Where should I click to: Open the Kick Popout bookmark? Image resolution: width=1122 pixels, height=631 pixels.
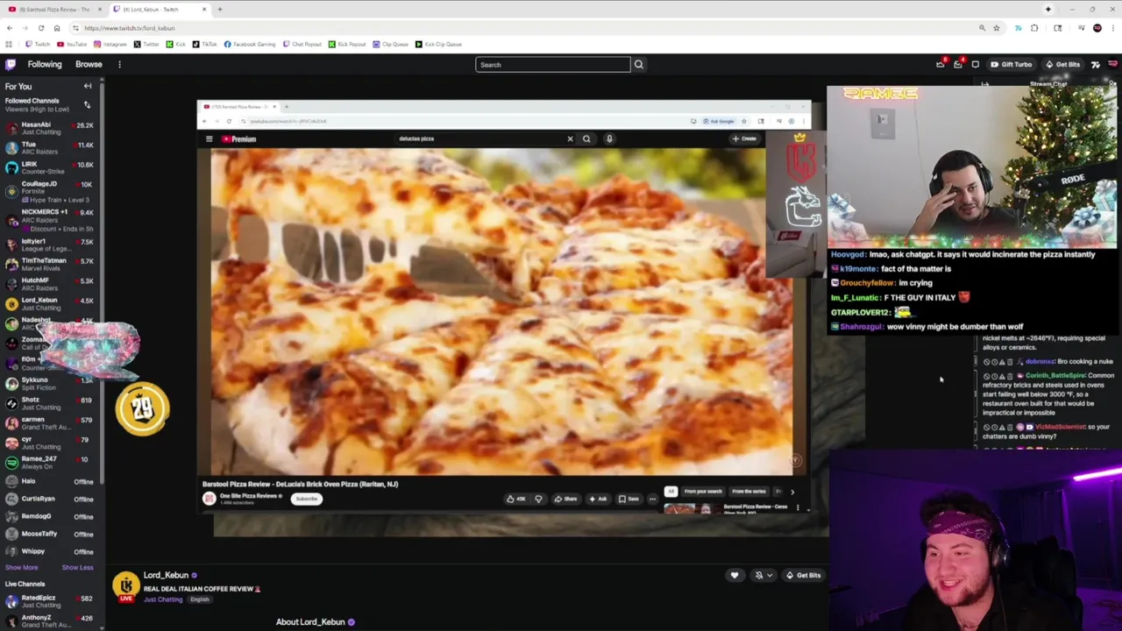click(x=347, y=44)
